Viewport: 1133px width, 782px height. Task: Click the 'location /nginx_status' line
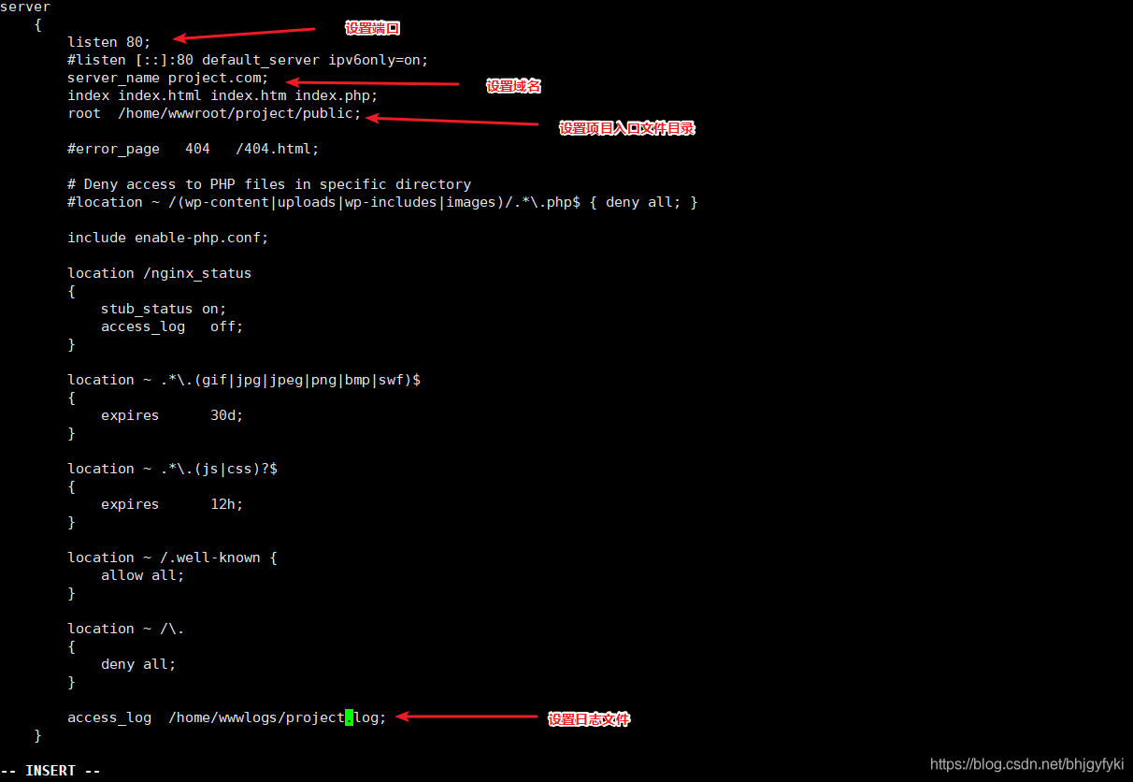160,273
